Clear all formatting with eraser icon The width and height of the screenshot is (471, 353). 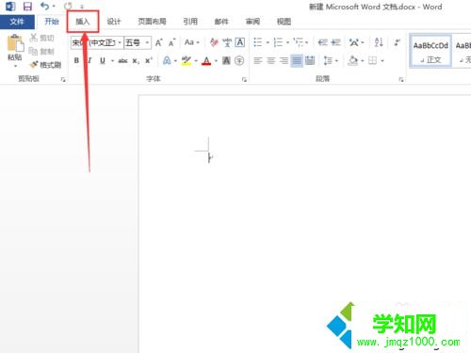[x=214, y=42]
